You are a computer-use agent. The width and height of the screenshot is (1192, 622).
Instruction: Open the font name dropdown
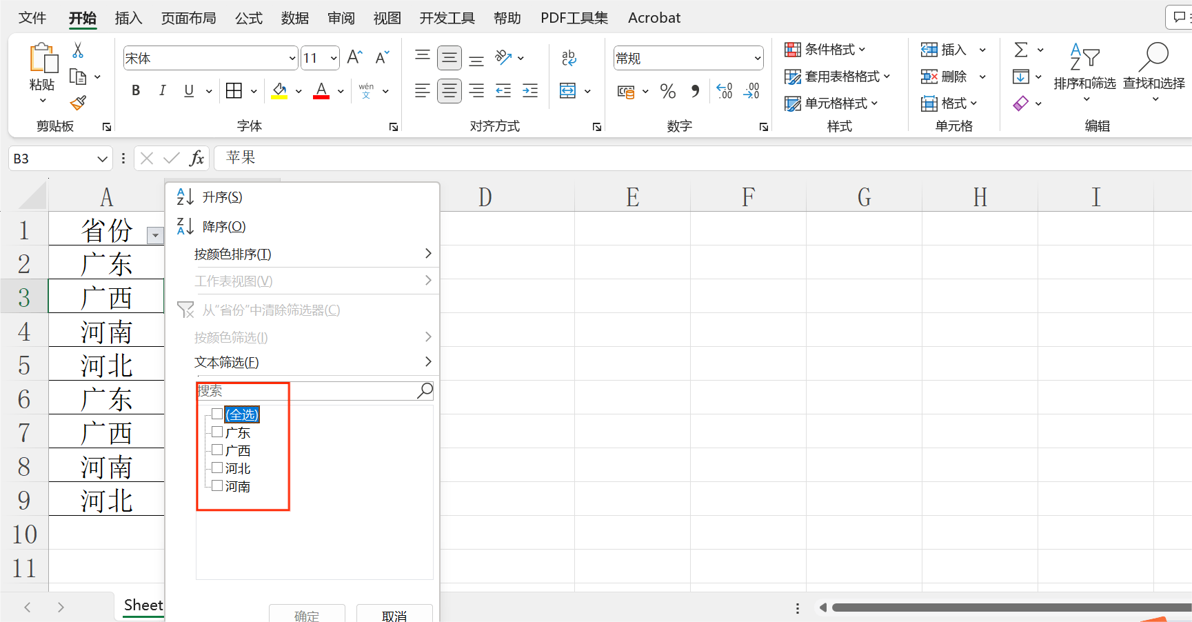[x=291, y=58]
